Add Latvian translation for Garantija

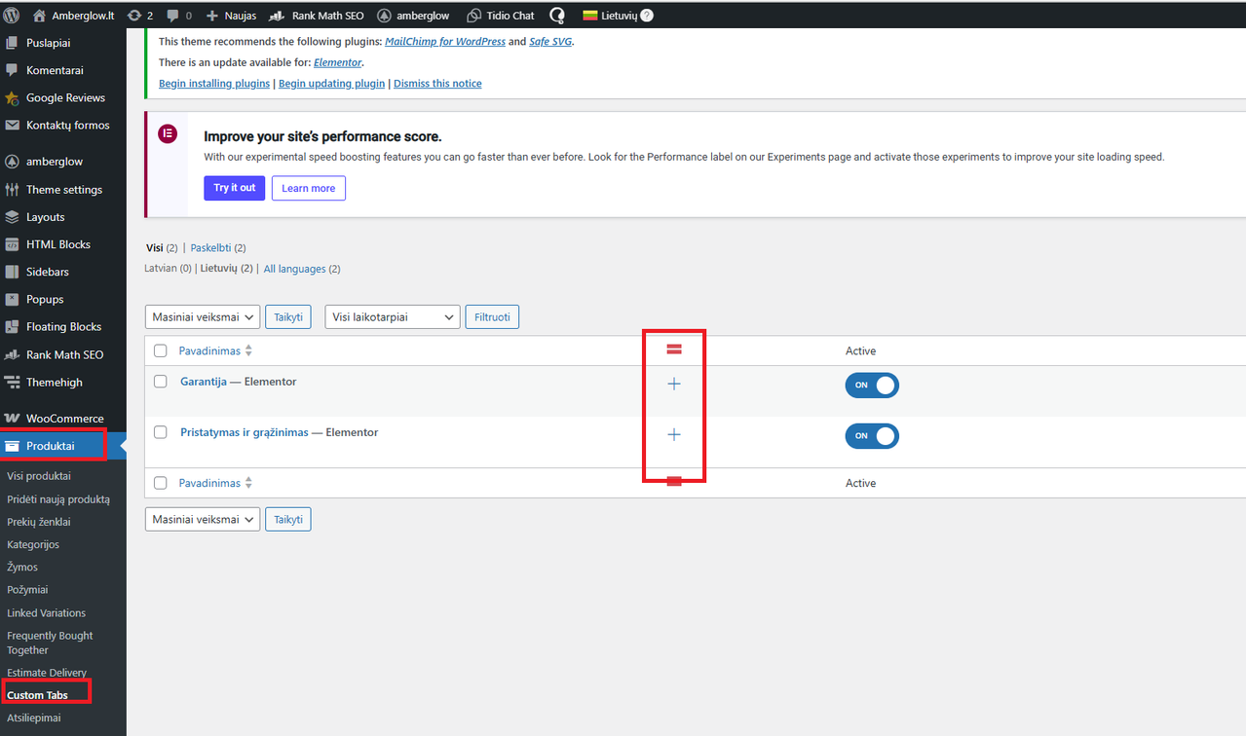[x=673, y=384]
